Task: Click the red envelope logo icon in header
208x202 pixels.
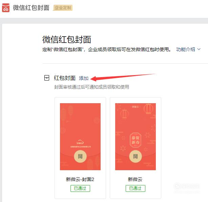Action: click(x=6, y=8)
